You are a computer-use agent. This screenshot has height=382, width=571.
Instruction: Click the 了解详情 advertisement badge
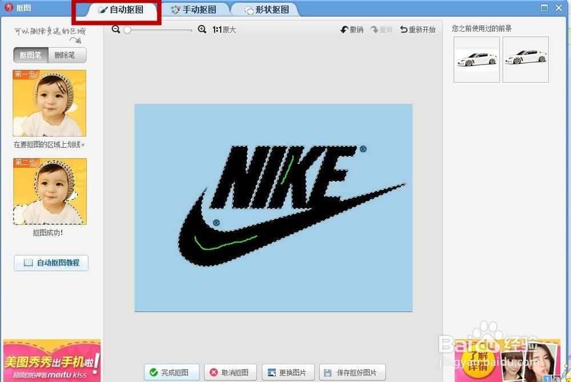point(477,361)
